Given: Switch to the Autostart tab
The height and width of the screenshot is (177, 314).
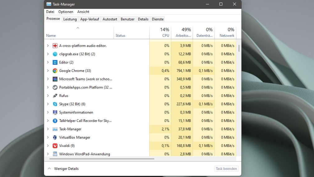Looking at the screenshot, I should pos(110,19).
